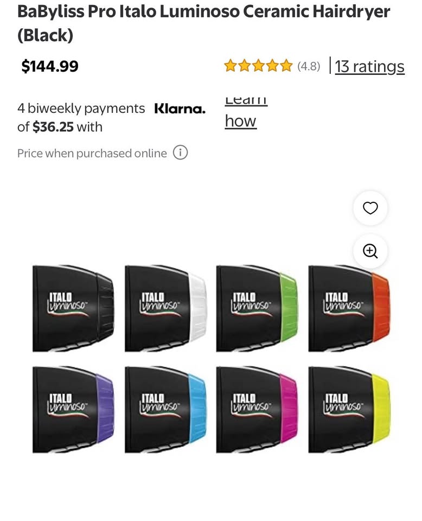Select the white-capped hairdryer image
422x521 pixels.
pyautogui.click(x=165, y=308)
